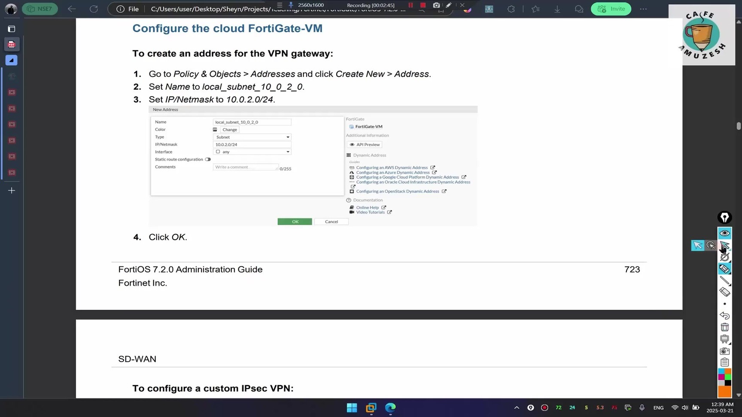
Task: Add a new tab in sidebar
Action: (12, 190)
